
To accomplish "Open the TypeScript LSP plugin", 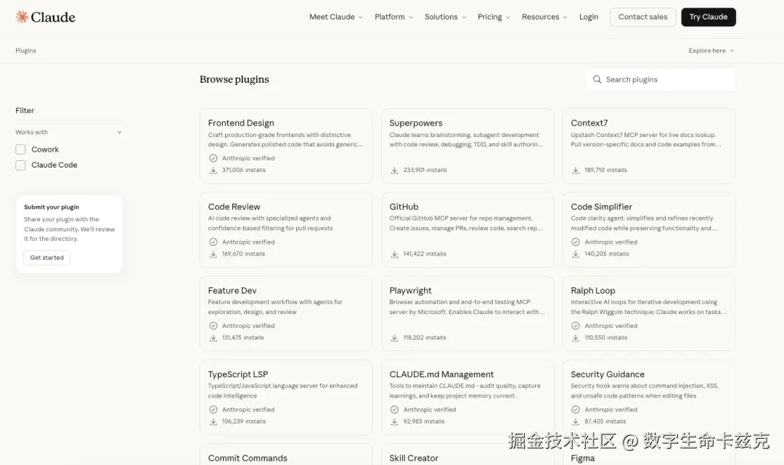I will [286, 398].
